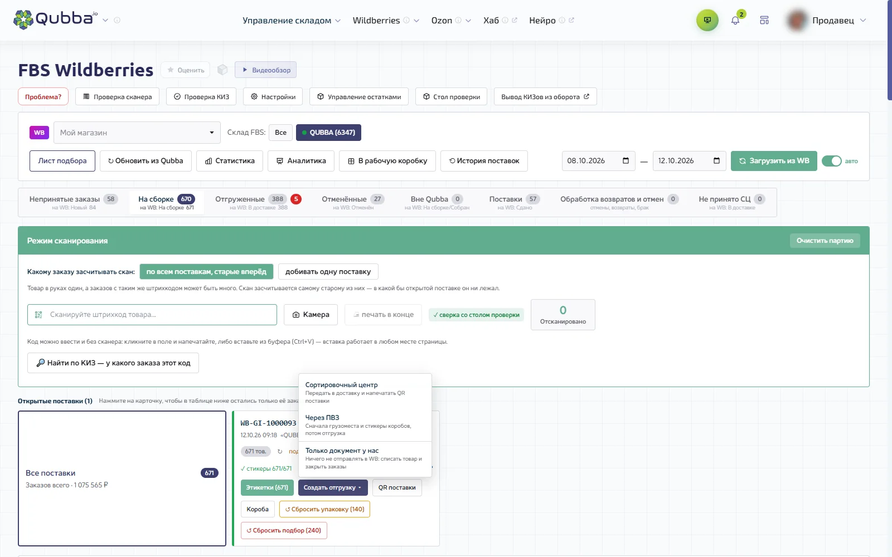Select the Все поставки card
The image size is (892, 557).
(x=122, y=478)
